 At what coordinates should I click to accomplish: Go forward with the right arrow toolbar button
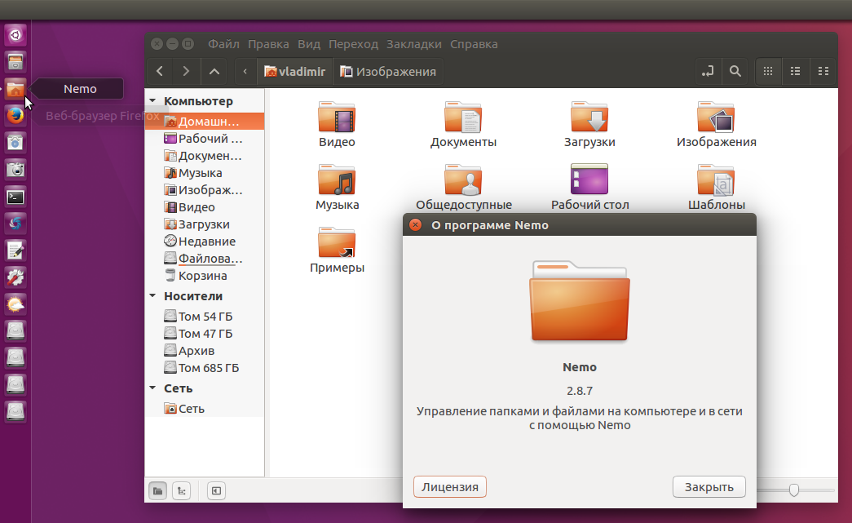click(x=186, y=71)
